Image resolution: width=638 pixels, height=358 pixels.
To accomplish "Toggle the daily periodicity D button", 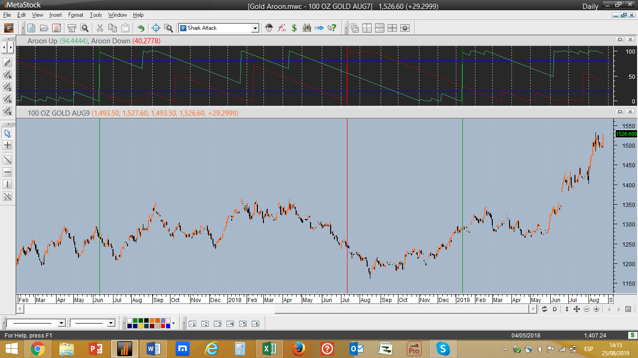I will (x=555, y=309).
